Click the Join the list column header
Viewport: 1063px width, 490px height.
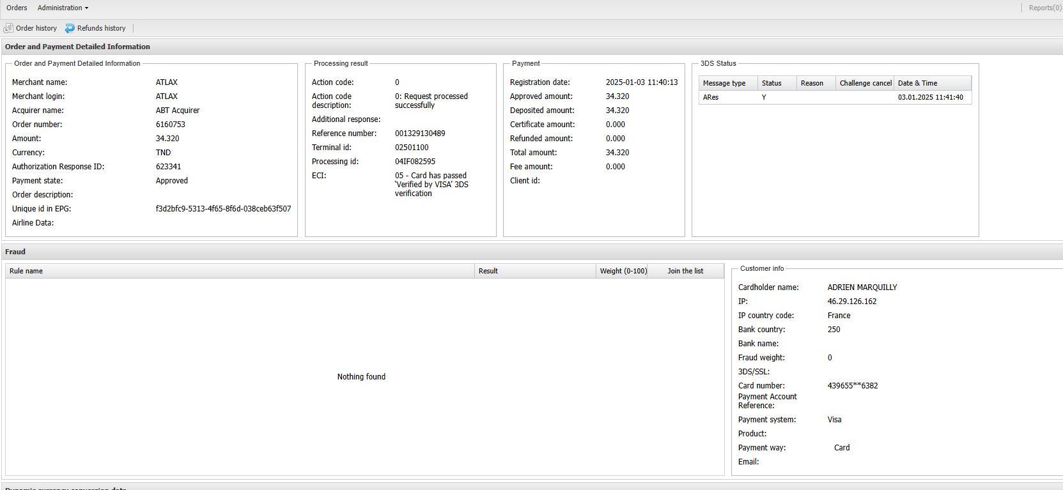(685, 271)
